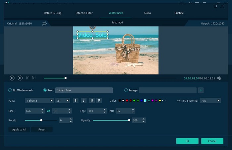Jump to next frame
This screenshot has width=232, height=150.
click(34, 78)
